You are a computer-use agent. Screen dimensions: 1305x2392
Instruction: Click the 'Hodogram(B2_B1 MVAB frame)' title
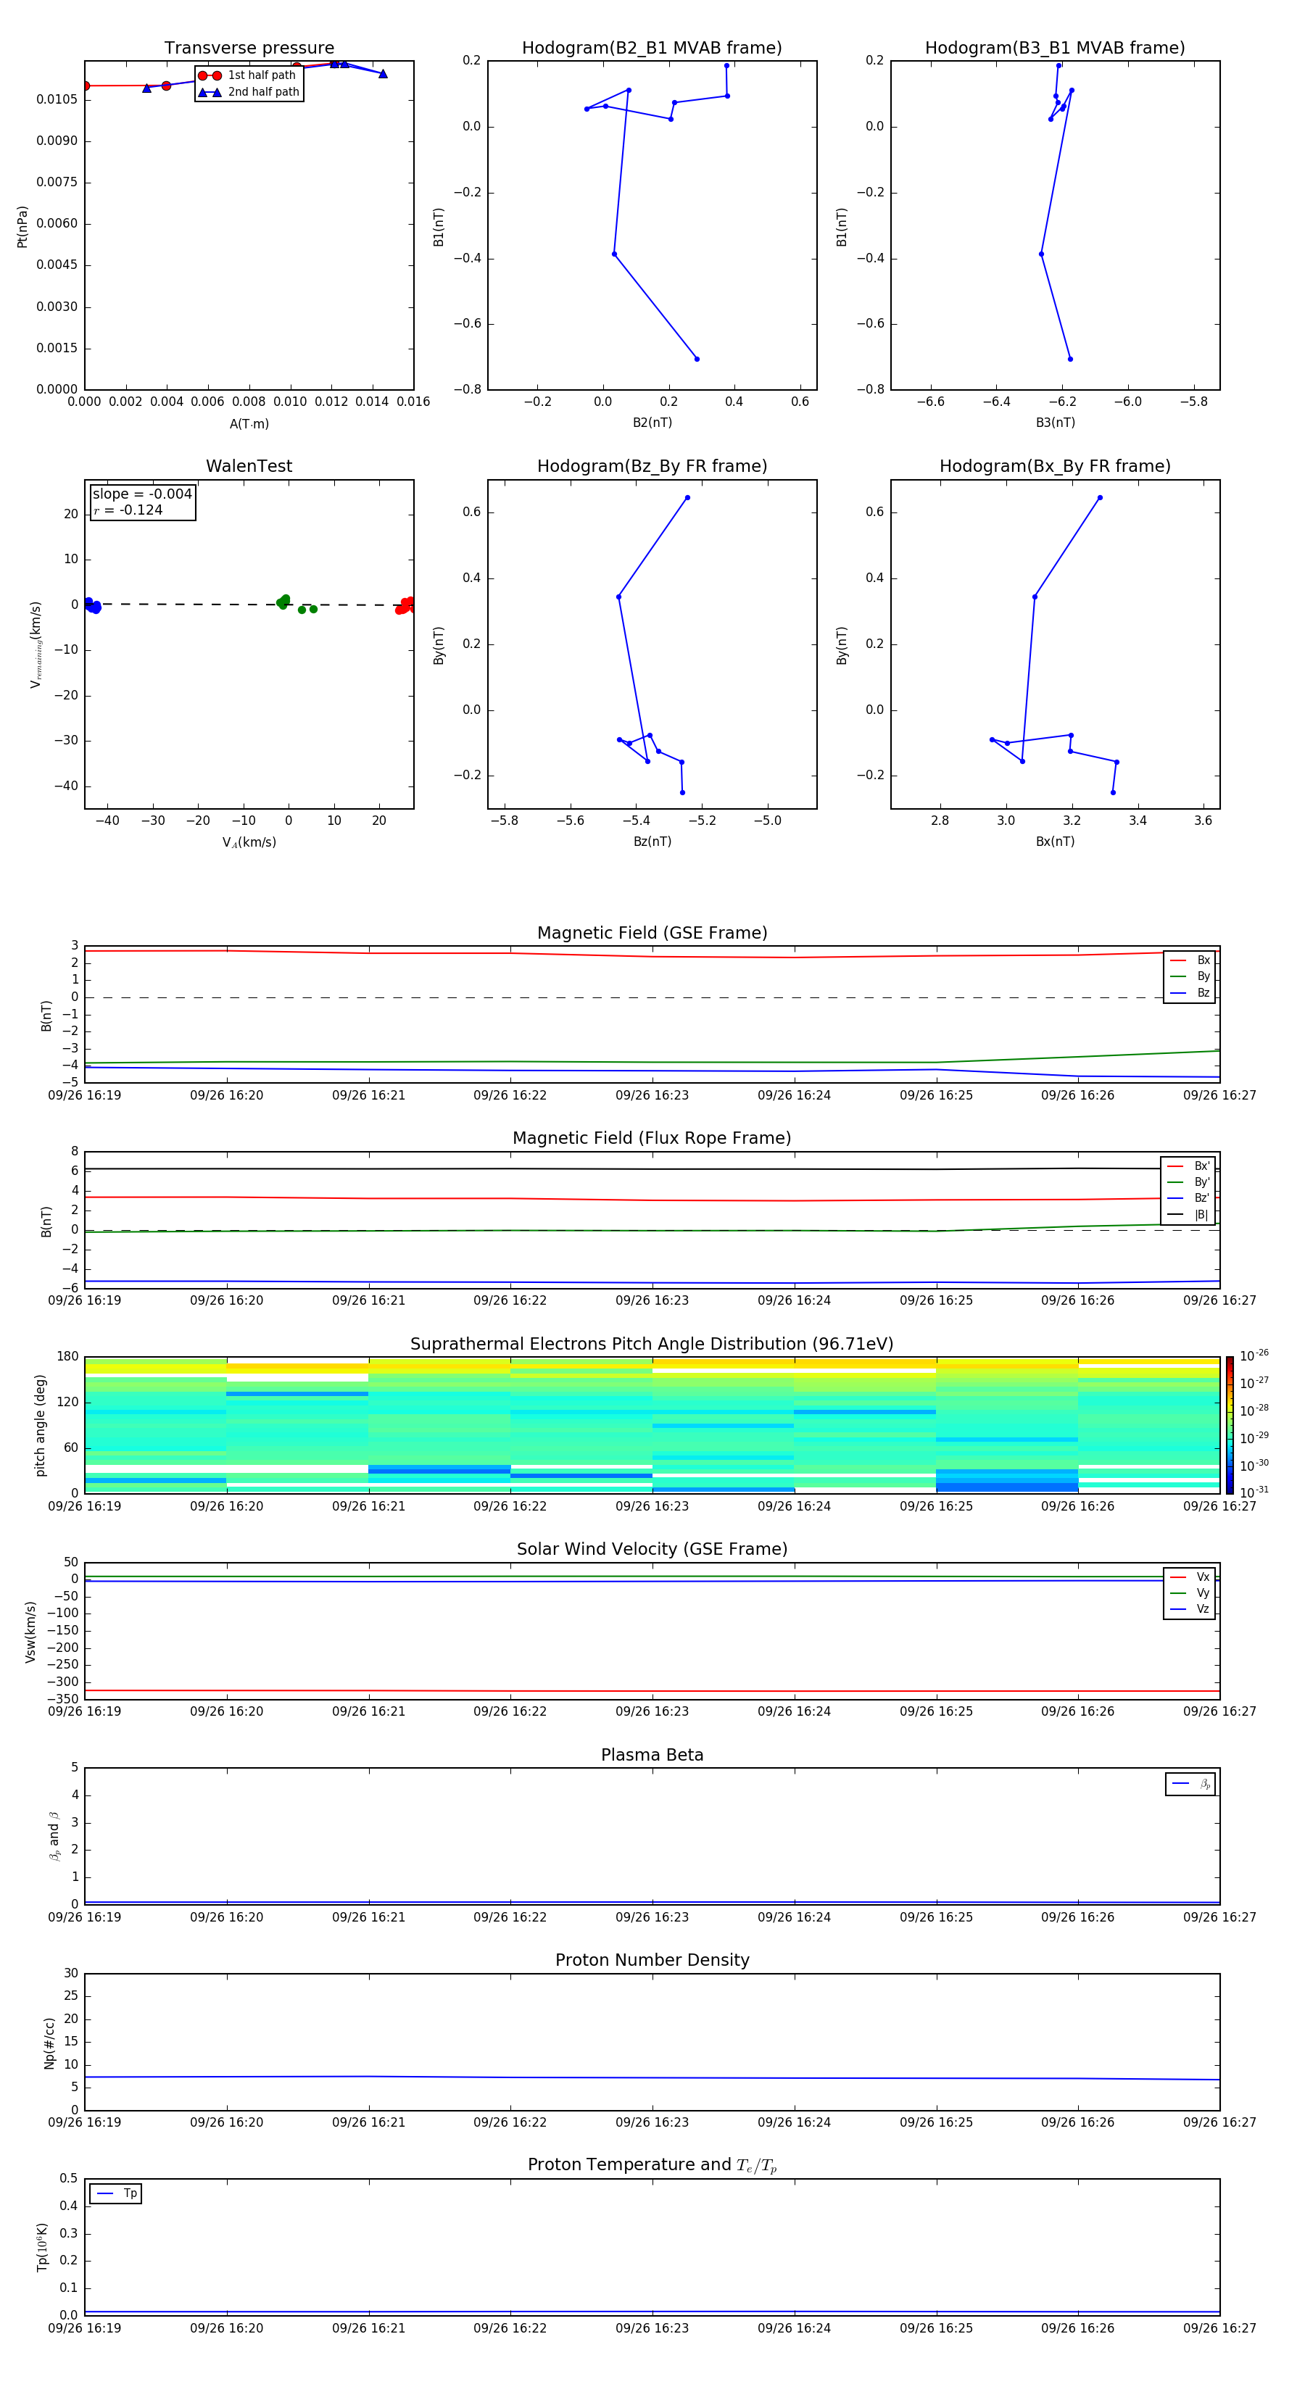click(x=652, y=49)
